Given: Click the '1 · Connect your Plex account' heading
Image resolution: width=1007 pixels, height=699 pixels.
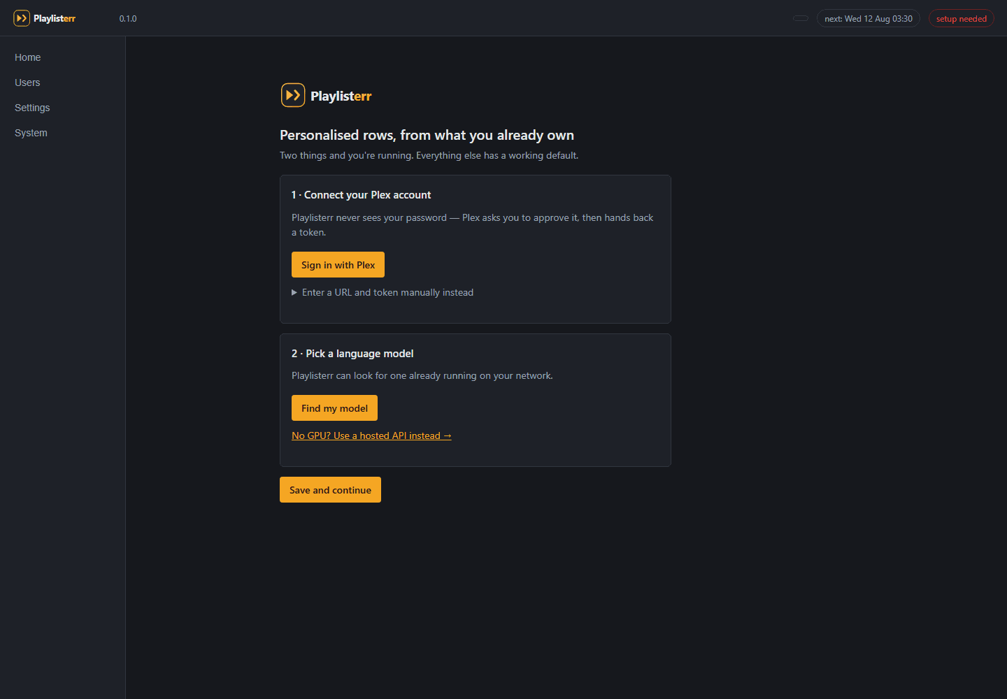Looking at the screenshot, I should tap(361, 195).
